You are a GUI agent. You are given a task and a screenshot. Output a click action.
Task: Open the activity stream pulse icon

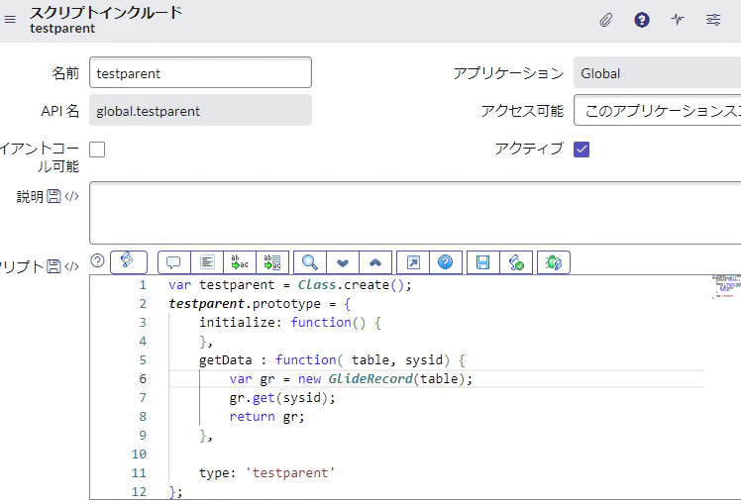pyautogui.click(x=678, y=20)
